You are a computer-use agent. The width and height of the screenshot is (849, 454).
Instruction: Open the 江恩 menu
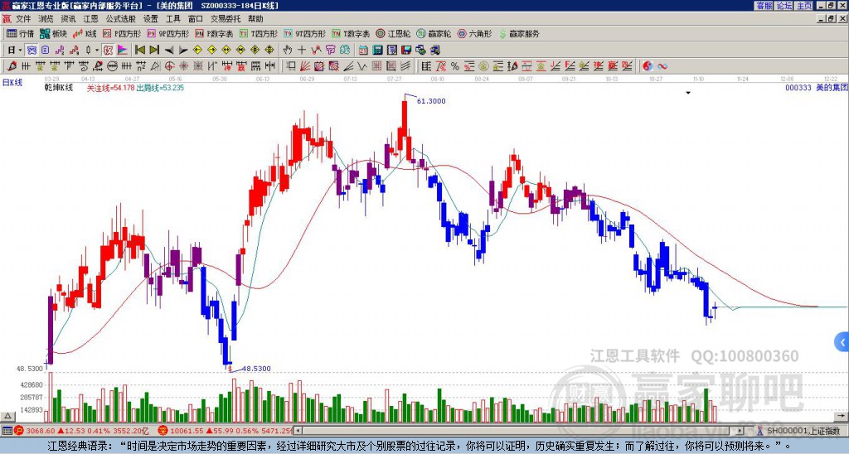click(x=90, y=19)
